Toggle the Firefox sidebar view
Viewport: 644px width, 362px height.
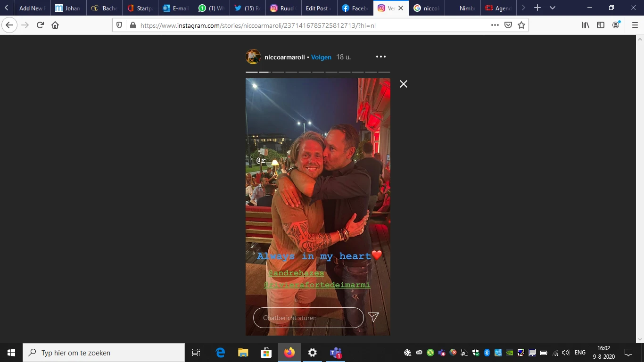(x=601, y=25)
